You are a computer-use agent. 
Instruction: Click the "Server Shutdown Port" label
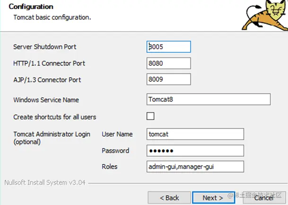point(45,47)
